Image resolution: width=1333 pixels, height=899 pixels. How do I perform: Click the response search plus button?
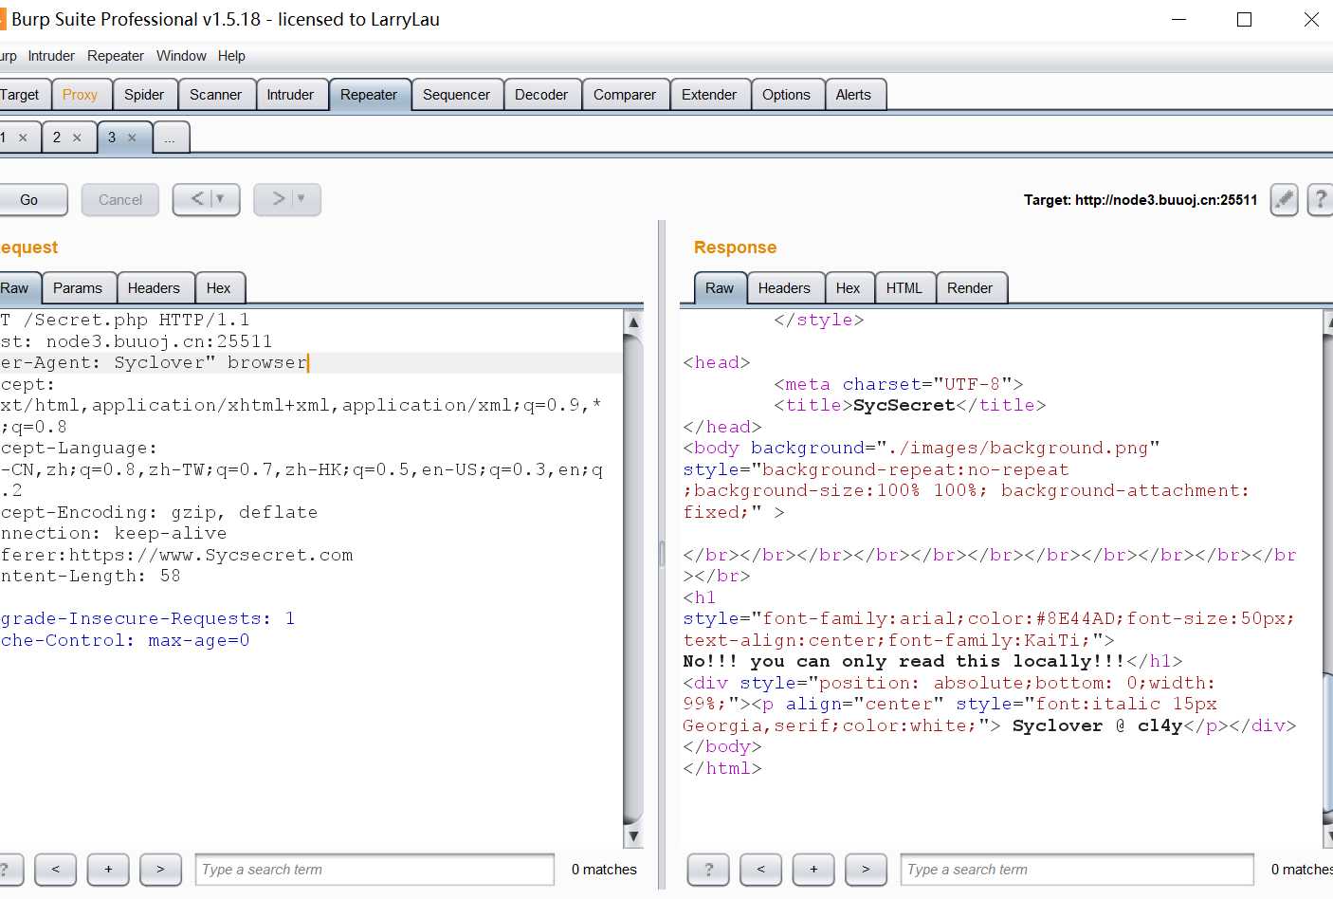(813, 869)
